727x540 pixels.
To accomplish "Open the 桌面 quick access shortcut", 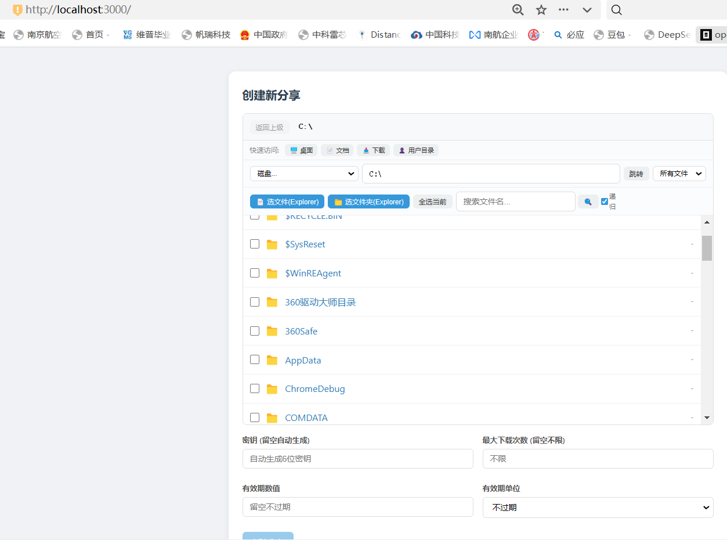I will [x=301, y=150].
